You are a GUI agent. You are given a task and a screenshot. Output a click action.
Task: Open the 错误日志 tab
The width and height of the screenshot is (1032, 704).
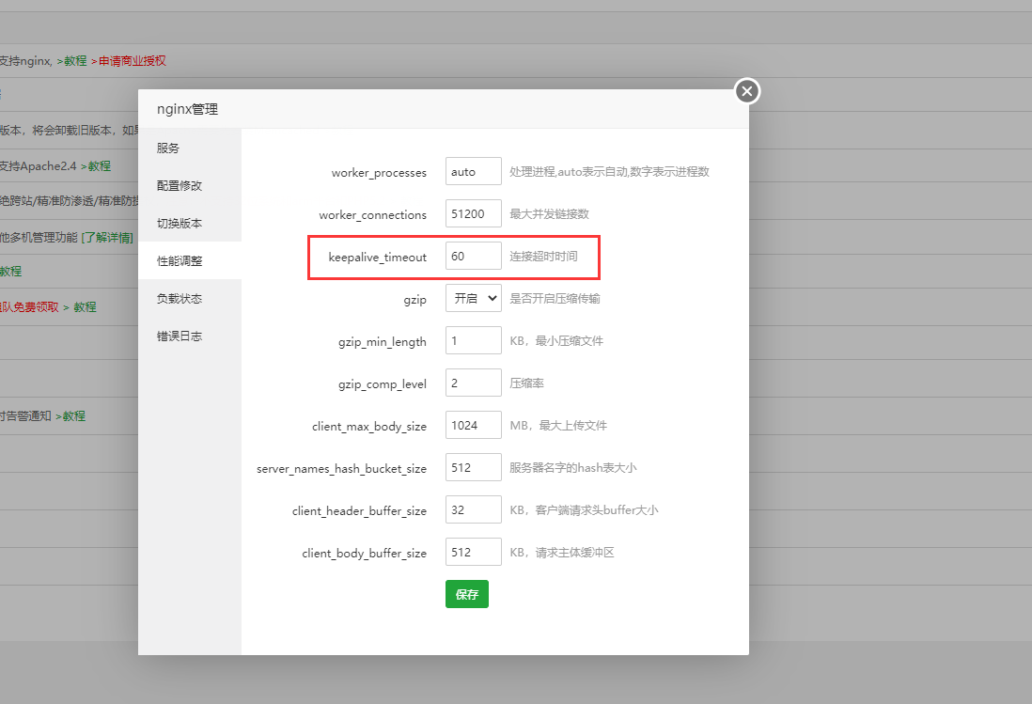[x=190, y=336]
